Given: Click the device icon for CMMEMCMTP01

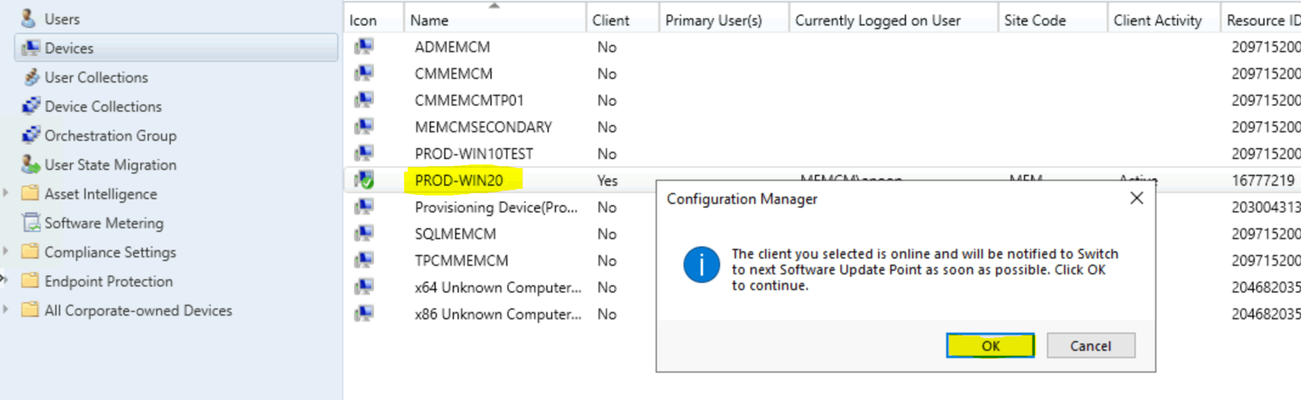Looking at the screenshot, I should coord(364,100).
